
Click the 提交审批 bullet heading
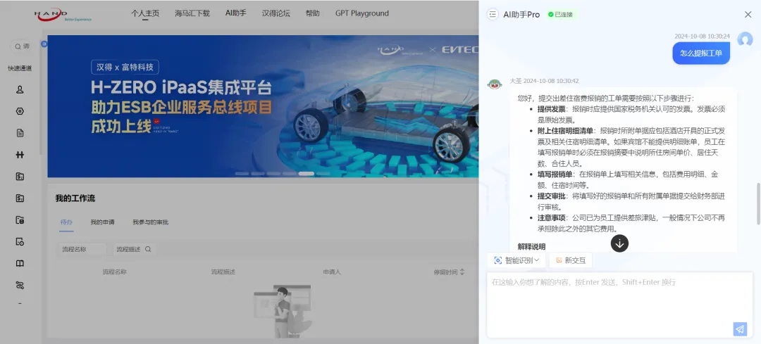pyautogui.click(x=551, y=196)
